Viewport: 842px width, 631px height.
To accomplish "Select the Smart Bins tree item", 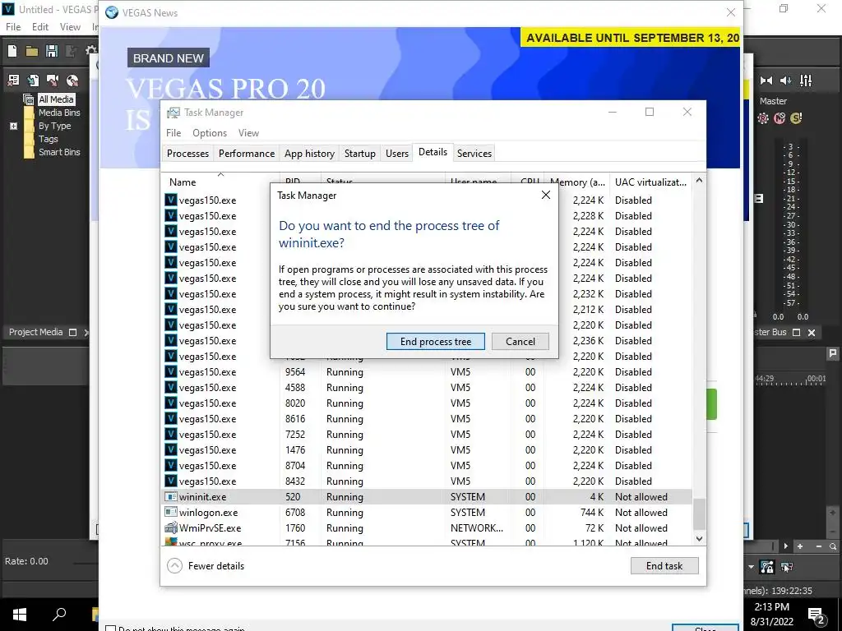I will (59, 152).
